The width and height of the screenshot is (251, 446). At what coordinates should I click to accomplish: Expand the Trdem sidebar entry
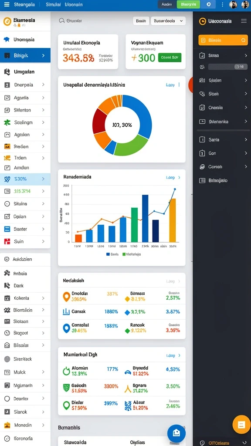pos(25,158)
